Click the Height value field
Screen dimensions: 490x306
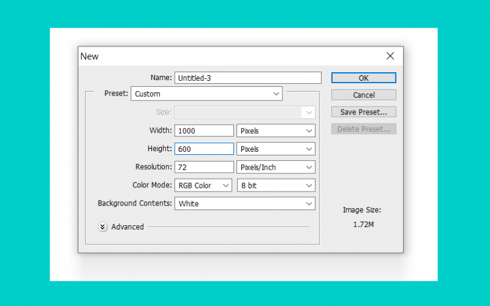tap(204, 149)
